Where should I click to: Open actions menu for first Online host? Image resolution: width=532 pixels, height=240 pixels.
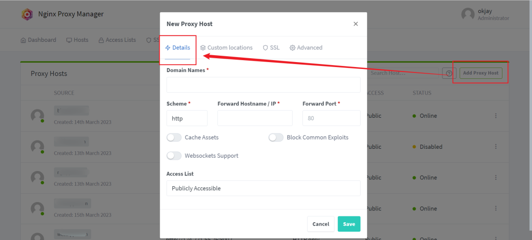coord(496,116)
